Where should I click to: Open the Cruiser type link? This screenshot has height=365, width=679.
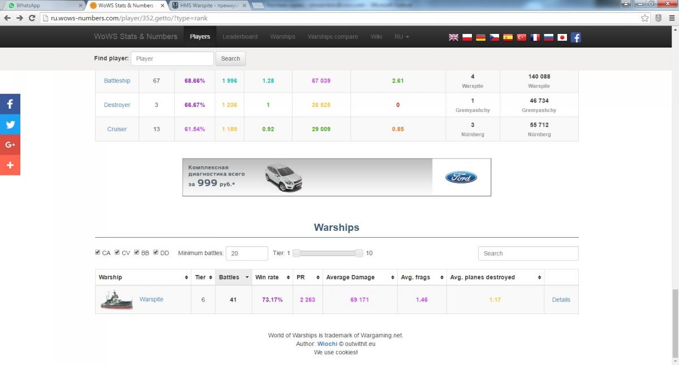pos(117,129)
